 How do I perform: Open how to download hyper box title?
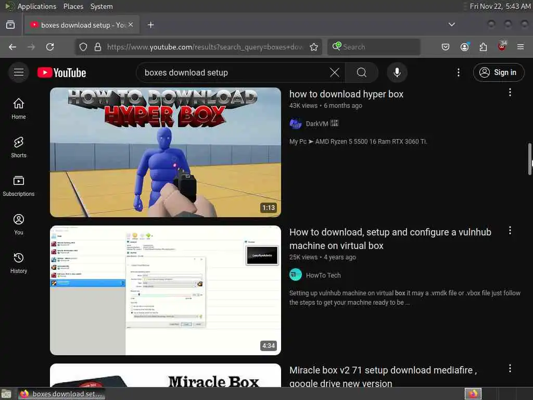click(346, 94)
